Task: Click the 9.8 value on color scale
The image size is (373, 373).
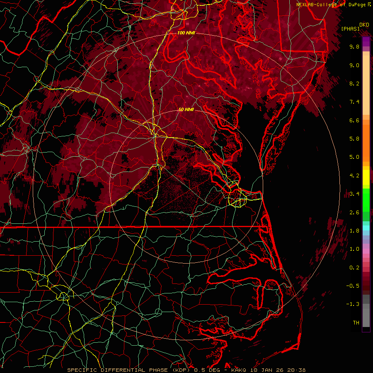Action: (x=354, y=46)
